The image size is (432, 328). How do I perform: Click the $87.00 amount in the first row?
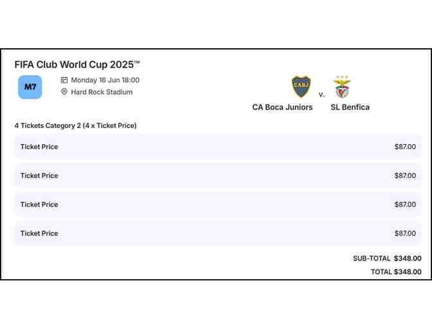point(405,147)
